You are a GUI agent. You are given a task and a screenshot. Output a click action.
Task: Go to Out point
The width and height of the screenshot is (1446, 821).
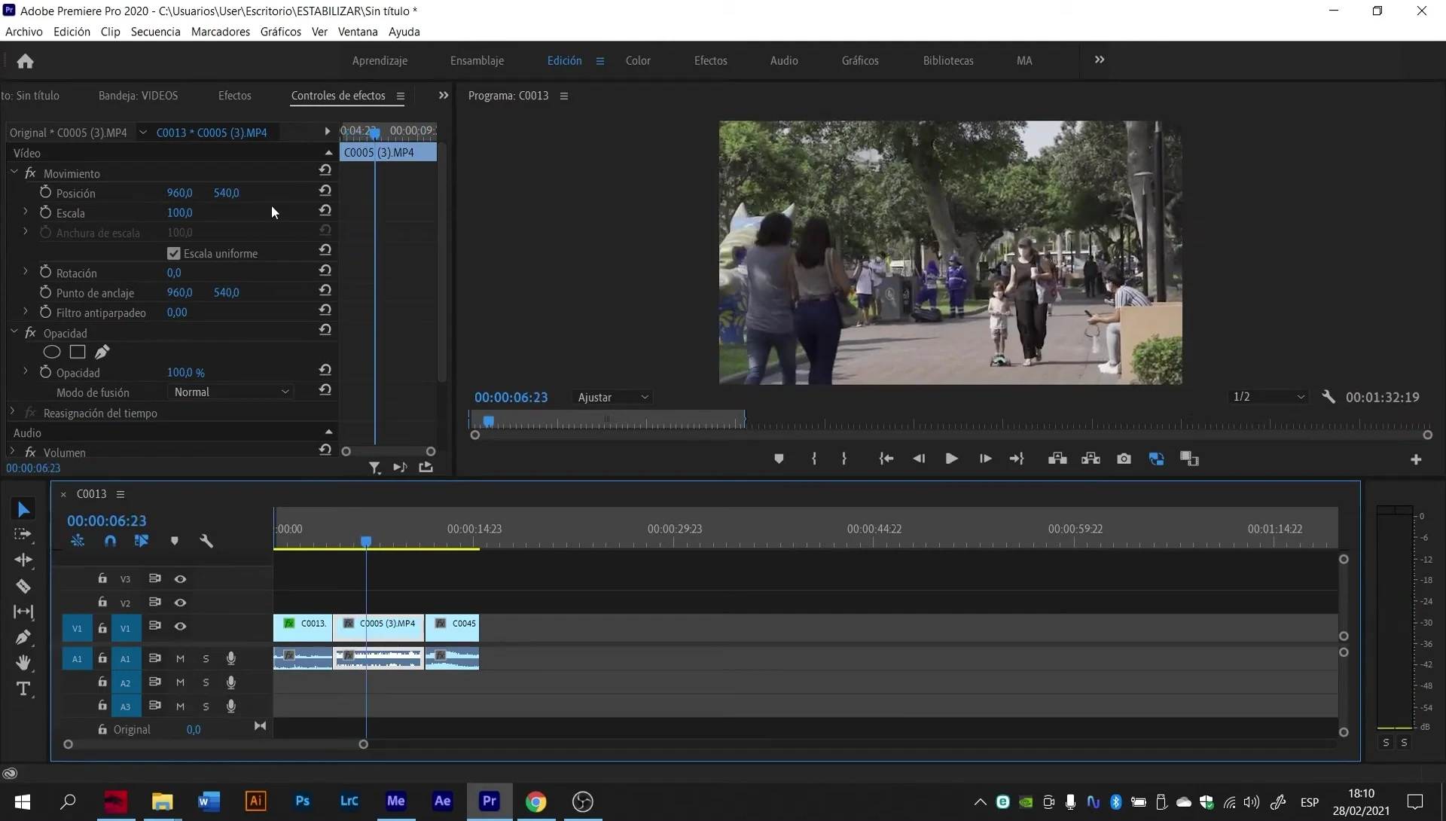pos(1017,459)
